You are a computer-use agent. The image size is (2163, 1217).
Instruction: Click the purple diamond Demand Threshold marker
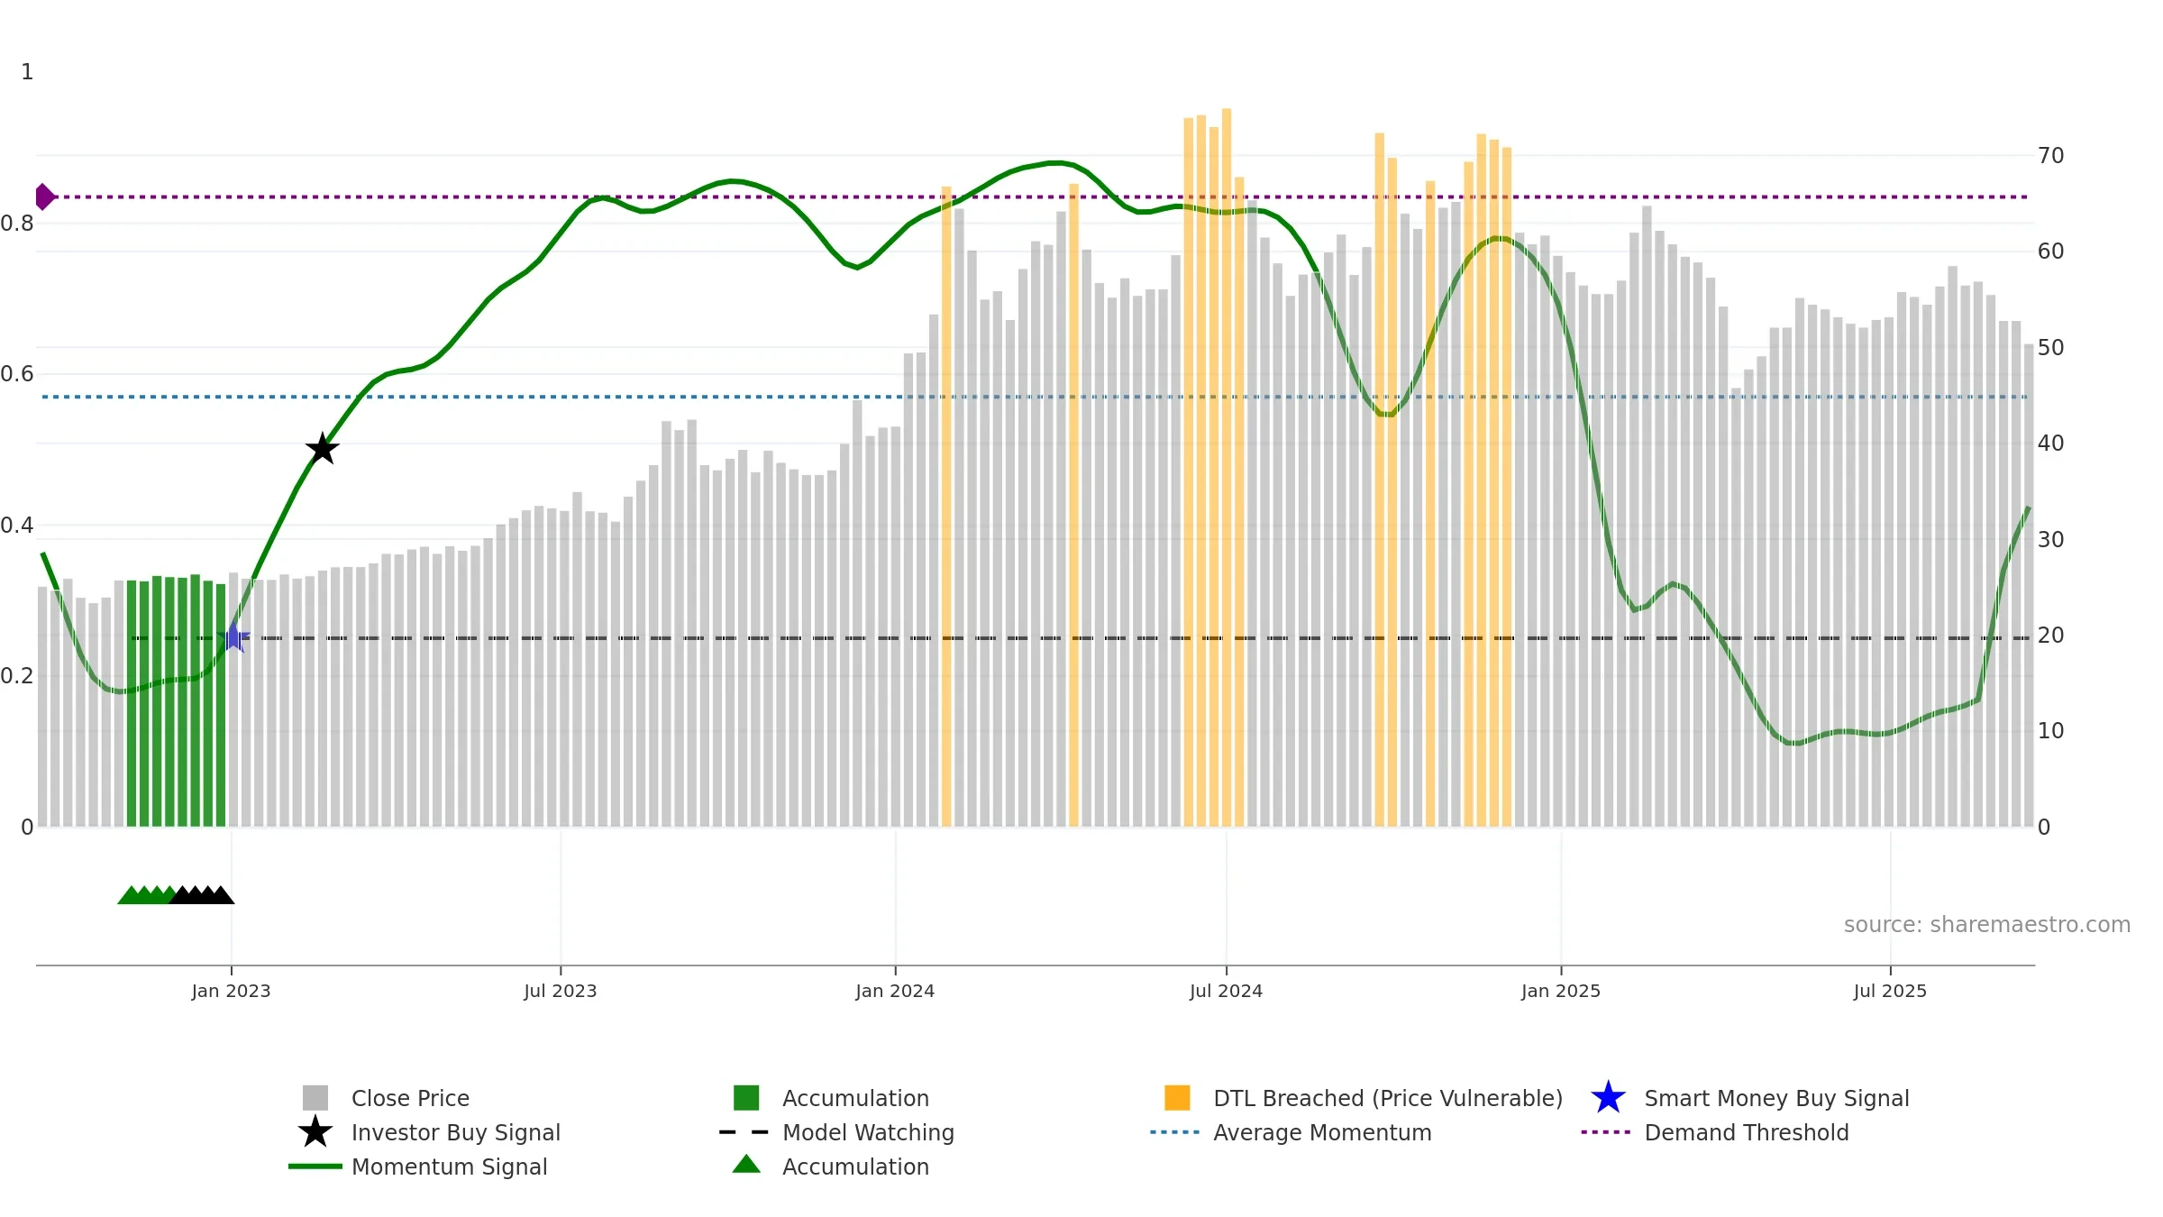[x=44, y=197]
